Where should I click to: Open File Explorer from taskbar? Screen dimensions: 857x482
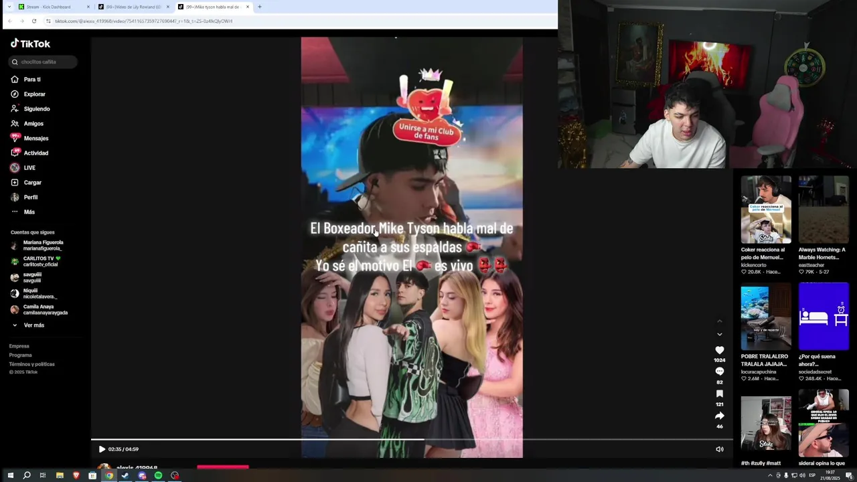(60, 475)
